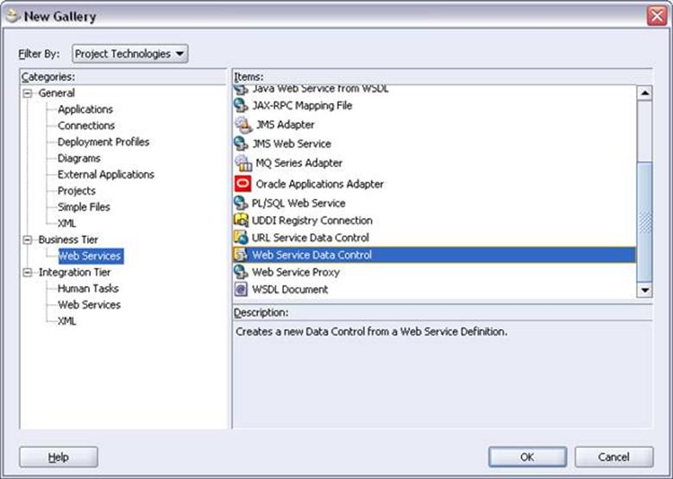Collapse the General category node

[28, 93]
